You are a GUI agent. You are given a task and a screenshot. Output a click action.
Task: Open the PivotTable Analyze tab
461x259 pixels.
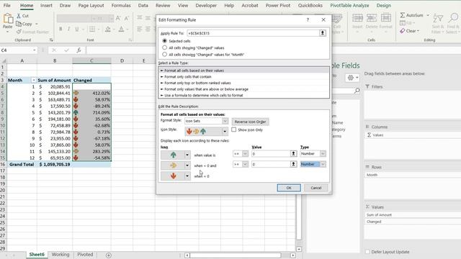pyautogui.click(x=349, y=5)
